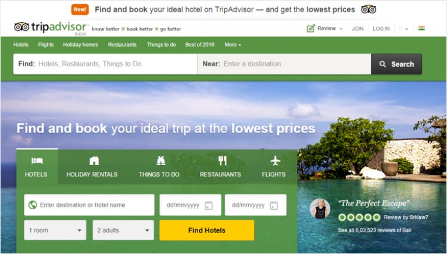This screenshot has width=447, height=254.
Task: Click the globe icon in destination field
Action: coord(33,205)
